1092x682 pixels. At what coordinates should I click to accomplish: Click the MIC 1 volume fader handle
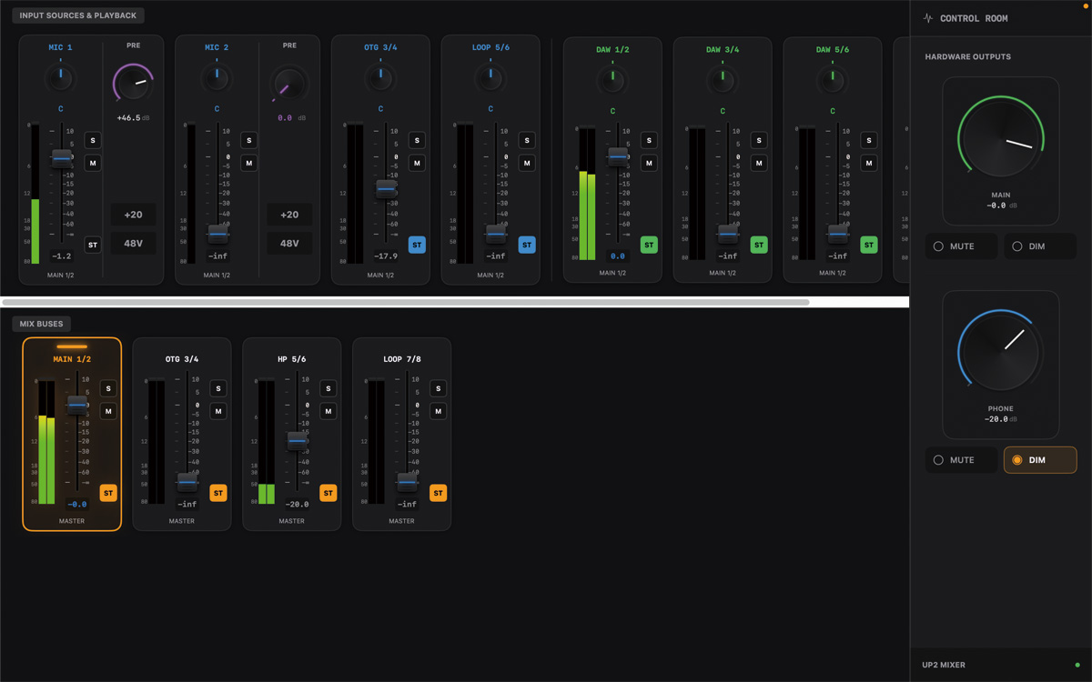click(61, 158)
